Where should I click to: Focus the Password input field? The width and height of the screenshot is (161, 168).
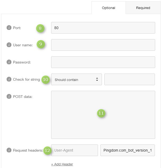point(103,62)
